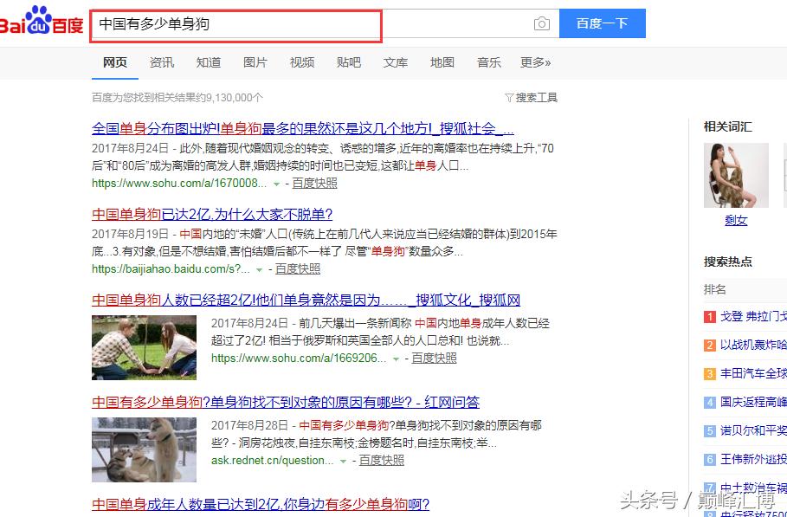The width and height of the screenshot is (787, 517).
Task: Click the red "1" hot search rank badge
Action: point(708,317)
